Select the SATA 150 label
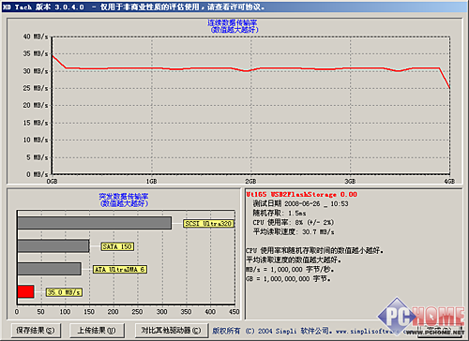469x341 pixels. pyautogui.click(x=117, y=246)
